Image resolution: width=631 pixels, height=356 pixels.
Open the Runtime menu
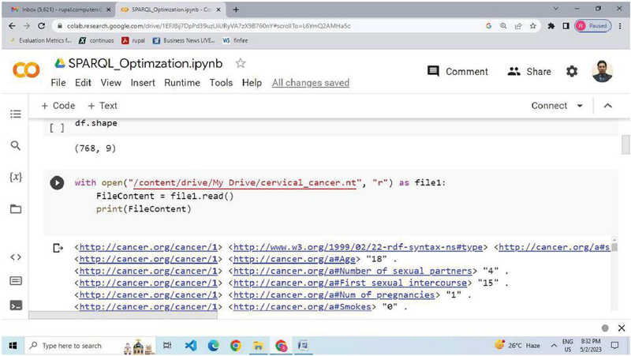coord(182,83)
